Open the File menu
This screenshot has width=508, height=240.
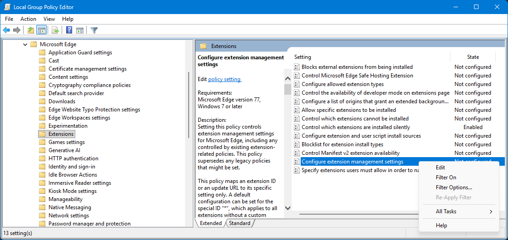coord(9,19)
